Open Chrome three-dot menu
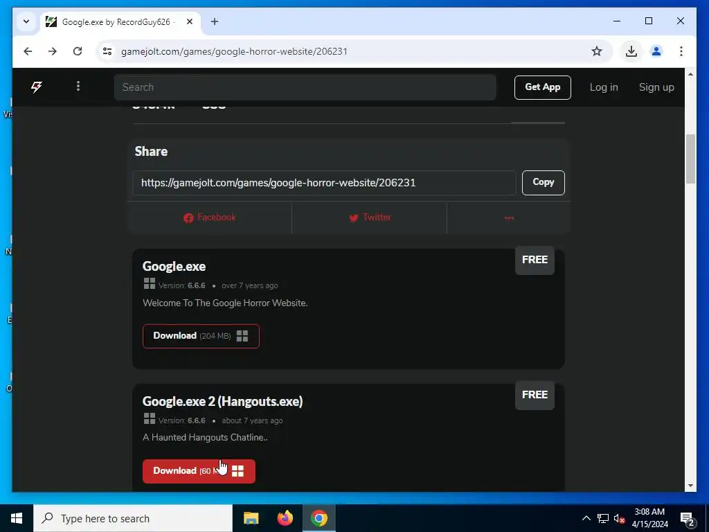The height and width of the screenshot is (532, 709). click(x=681, y=51)
